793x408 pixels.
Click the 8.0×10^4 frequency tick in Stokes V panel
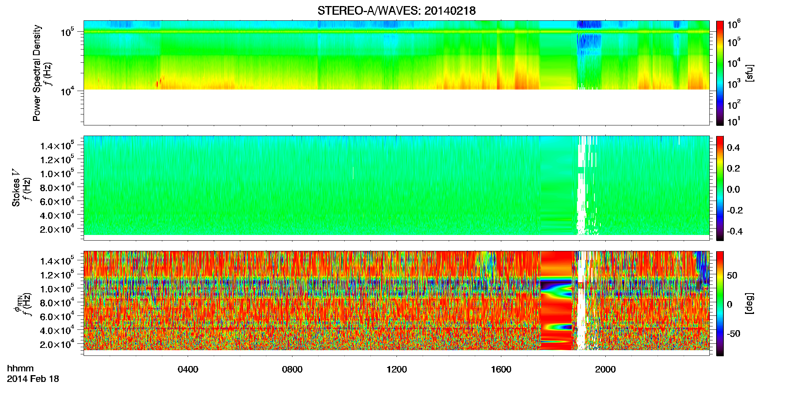[57, 187]
